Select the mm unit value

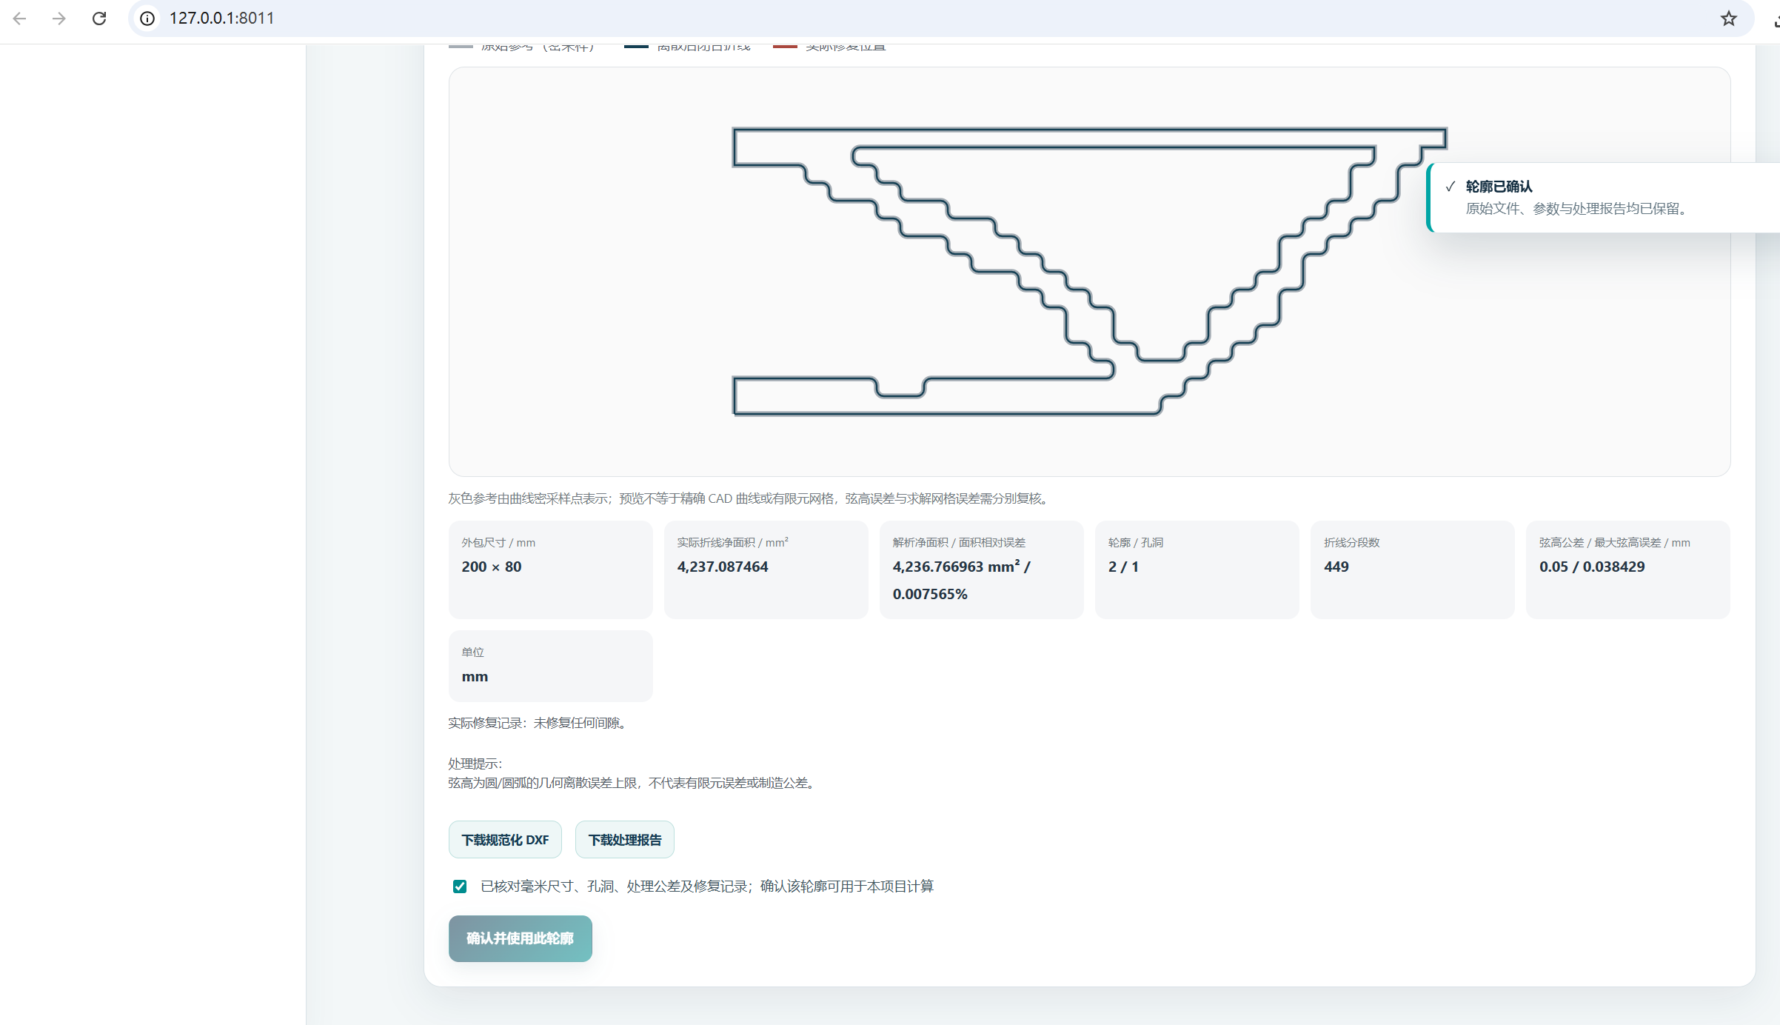tap(475, 676)
